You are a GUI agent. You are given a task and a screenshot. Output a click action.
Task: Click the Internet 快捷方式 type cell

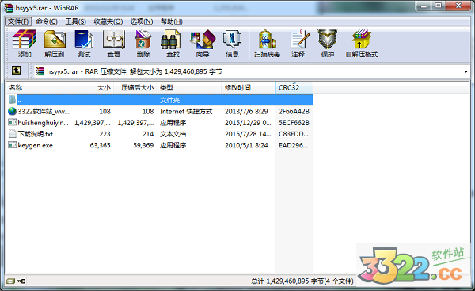186,111
